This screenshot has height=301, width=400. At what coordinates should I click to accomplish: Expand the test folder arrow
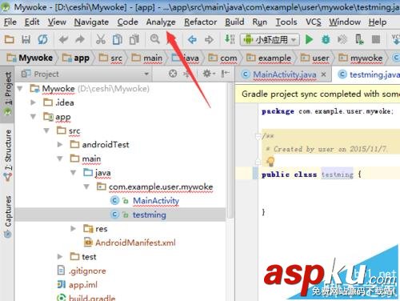60,257
